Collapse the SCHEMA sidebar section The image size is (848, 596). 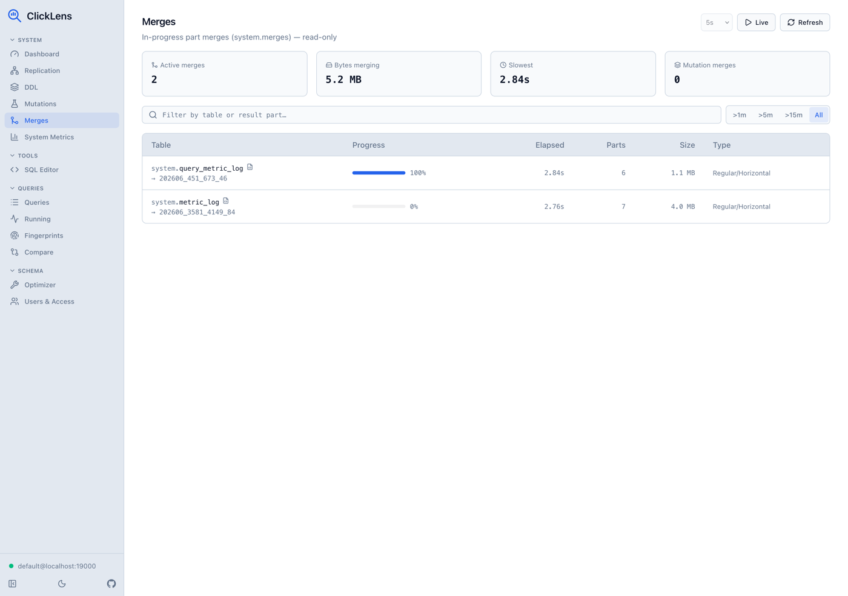(27, 271)
